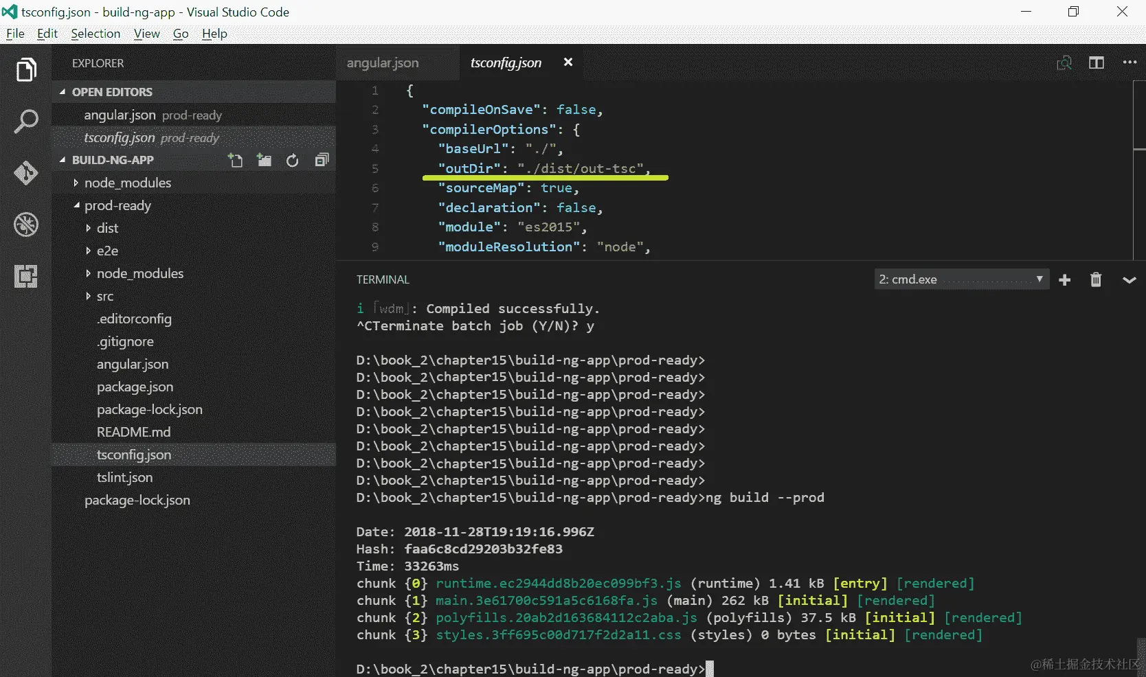
Task: Kill the active terminal
Action: [x=1096, y=279]
